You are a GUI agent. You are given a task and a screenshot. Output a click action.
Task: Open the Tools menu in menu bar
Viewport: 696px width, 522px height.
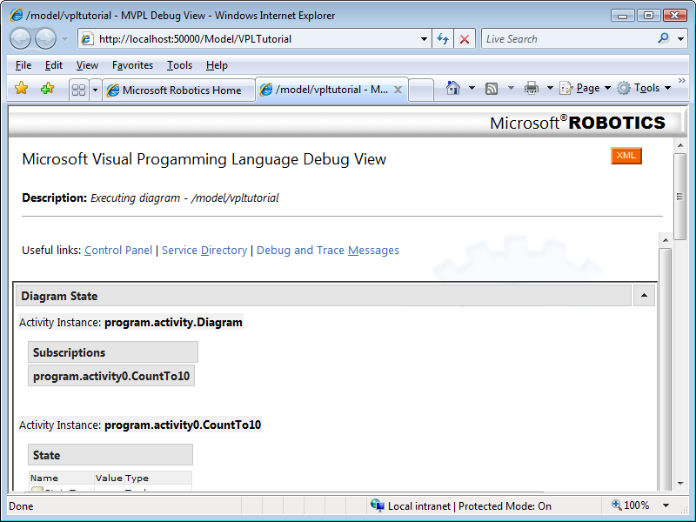tap(179, 65)
